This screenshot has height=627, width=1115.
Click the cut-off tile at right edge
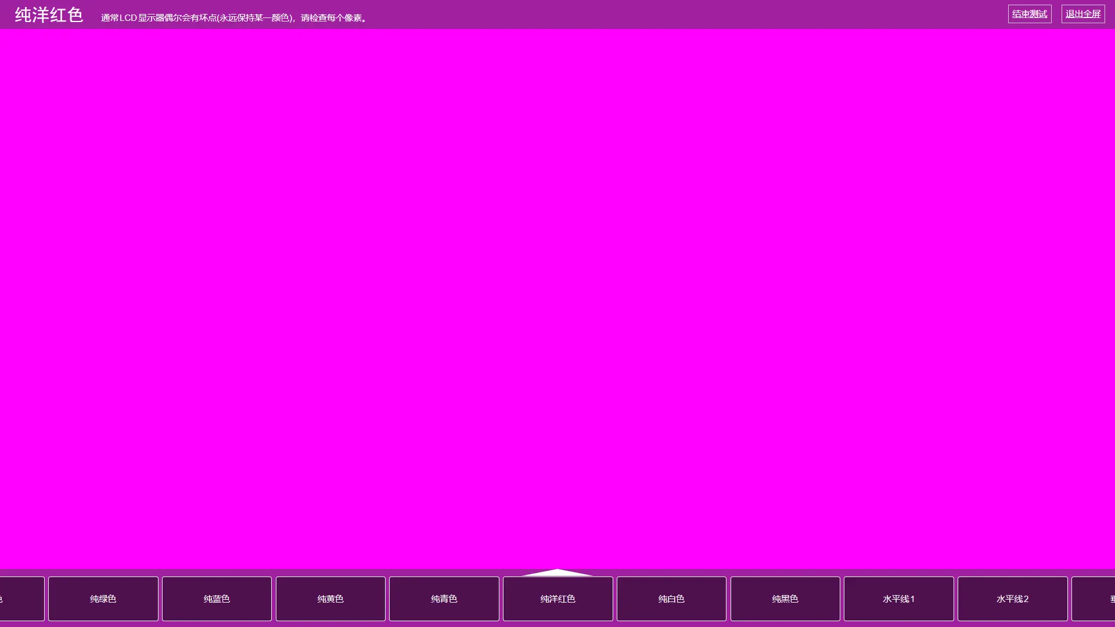[x=1095, y=599]
